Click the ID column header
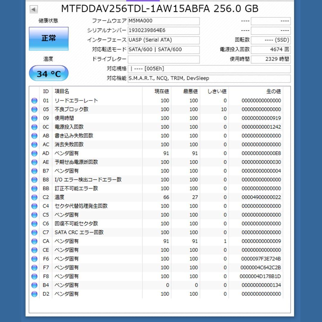 click(46, 92)
